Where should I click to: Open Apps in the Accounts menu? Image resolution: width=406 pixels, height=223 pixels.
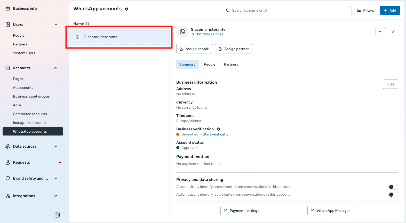(x=17, y=105)
